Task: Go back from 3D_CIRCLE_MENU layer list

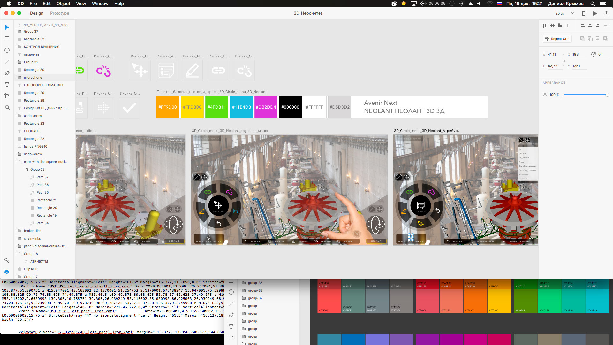Action: click(19, 25)
